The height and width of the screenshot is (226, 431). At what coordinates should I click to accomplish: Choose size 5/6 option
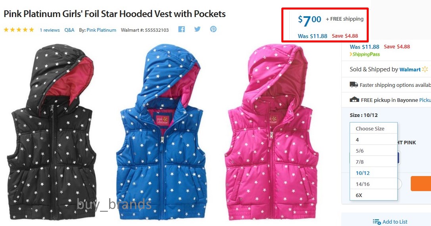tap(373, 151)
